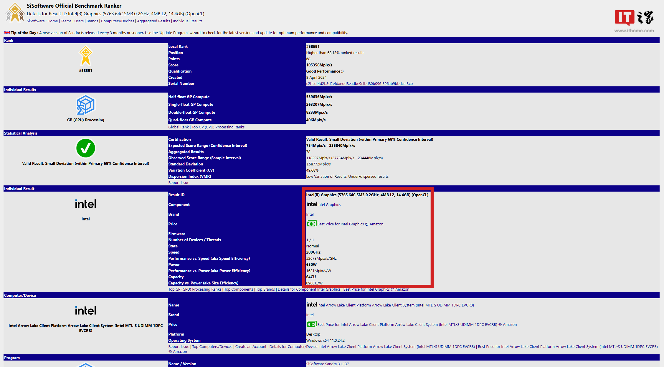
Task: Click the Windows x64 11.0.24.2 operating system text
Action: (x=325, y=341)
